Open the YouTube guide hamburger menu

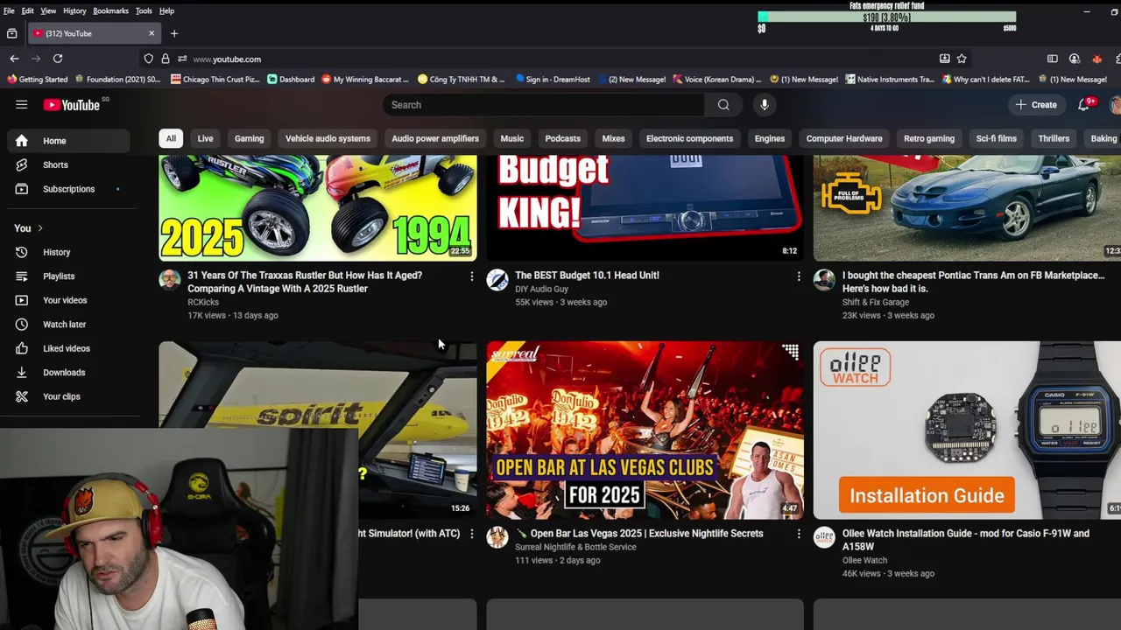(x=22, y=105)
